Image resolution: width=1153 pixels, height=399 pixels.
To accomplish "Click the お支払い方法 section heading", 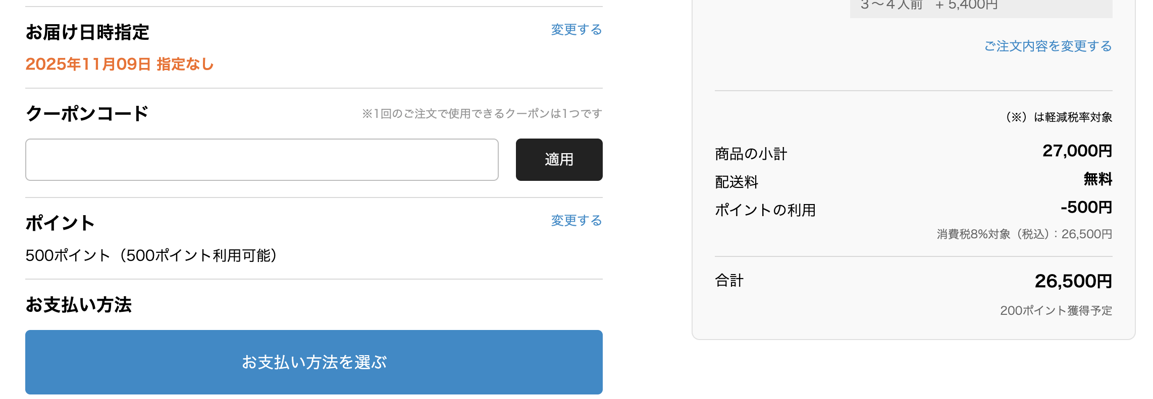I will click(x=79, y=305).
